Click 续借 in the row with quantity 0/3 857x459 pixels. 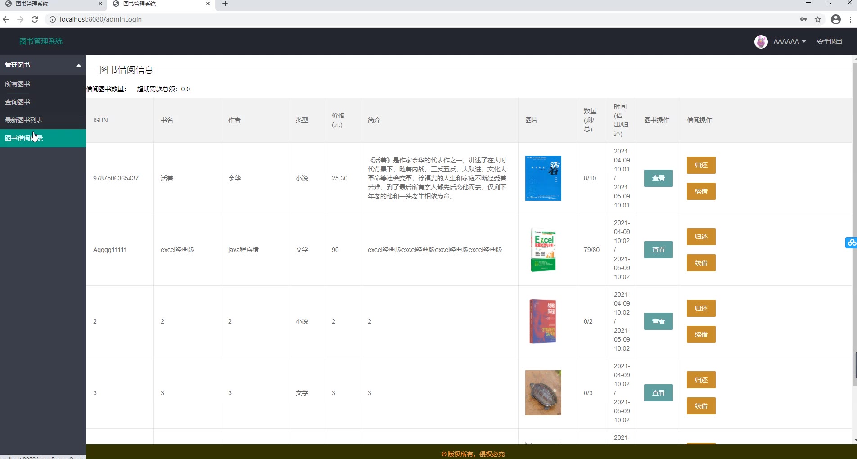(x=701, y=406)
